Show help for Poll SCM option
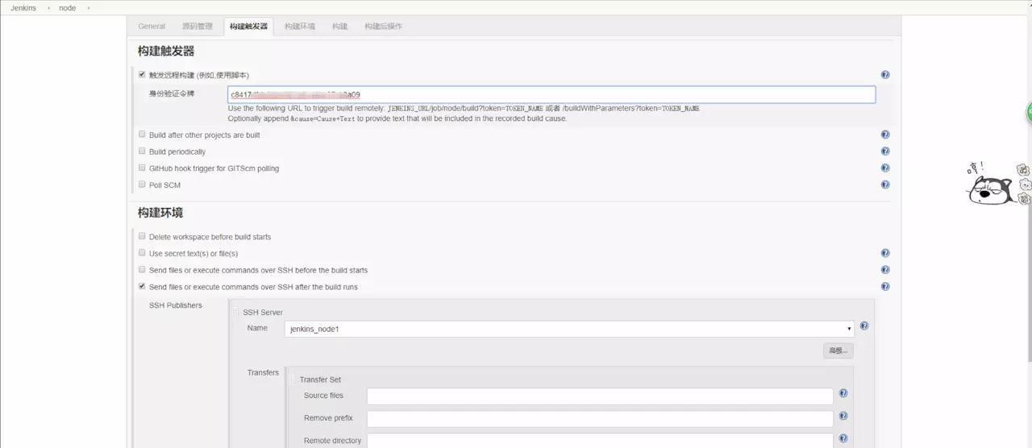This screenshot has width=1032, height=448. click(884, 185)
